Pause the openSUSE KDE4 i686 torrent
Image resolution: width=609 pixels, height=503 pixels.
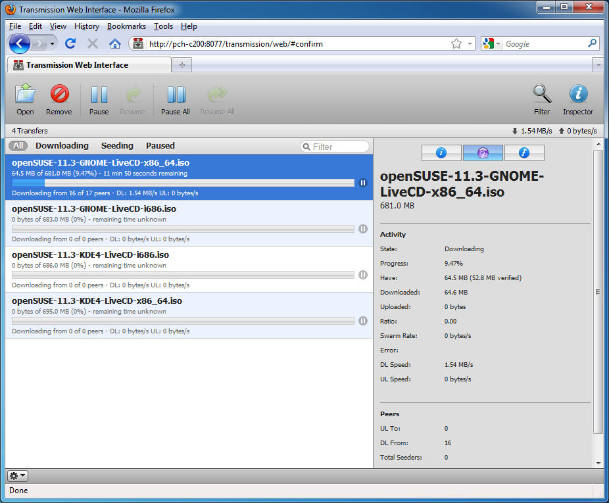coord(363,275)
